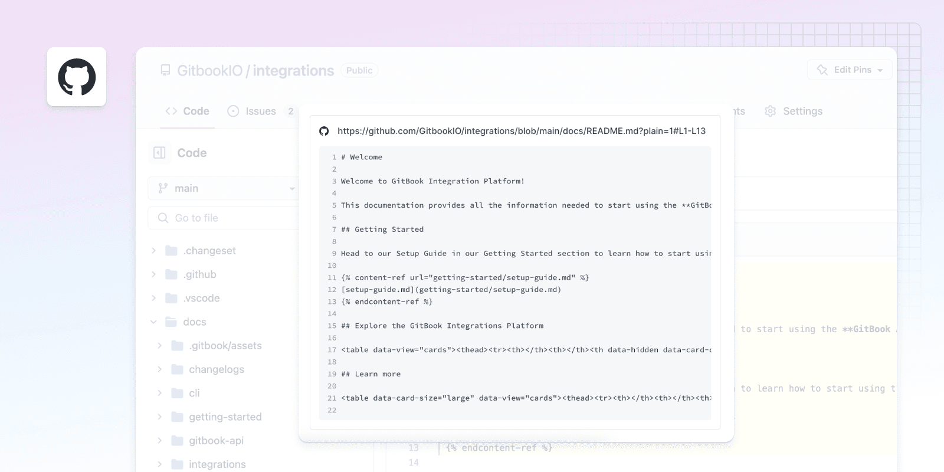
Task: Click the pin icon in Edit Pins
Action: [x=822, y=70]
